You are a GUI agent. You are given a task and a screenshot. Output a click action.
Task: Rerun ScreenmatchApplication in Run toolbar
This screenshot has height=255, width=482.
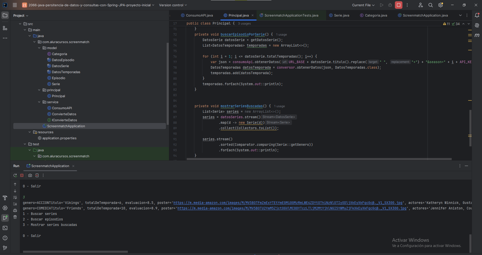(15, 175)
